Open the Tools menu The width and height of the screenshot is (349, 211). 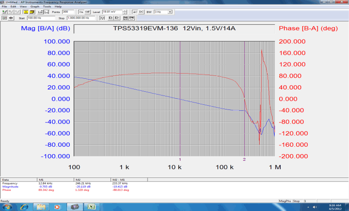pyautogui.click(x=47, y=7)
